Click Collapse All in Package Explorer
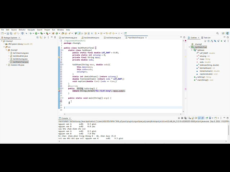The image size is (230, 172). point(37,38)
